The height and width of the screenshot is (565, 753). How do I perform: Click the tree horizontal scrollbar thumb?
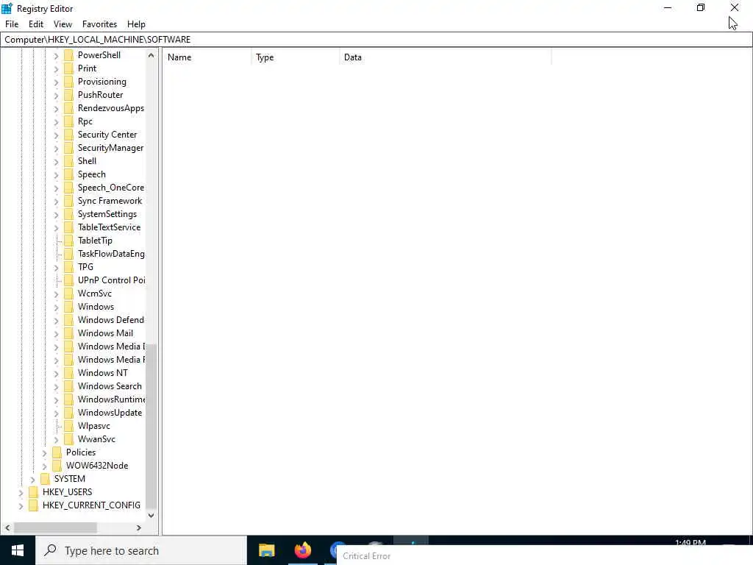pyautogui.click(x=55, y=527)
